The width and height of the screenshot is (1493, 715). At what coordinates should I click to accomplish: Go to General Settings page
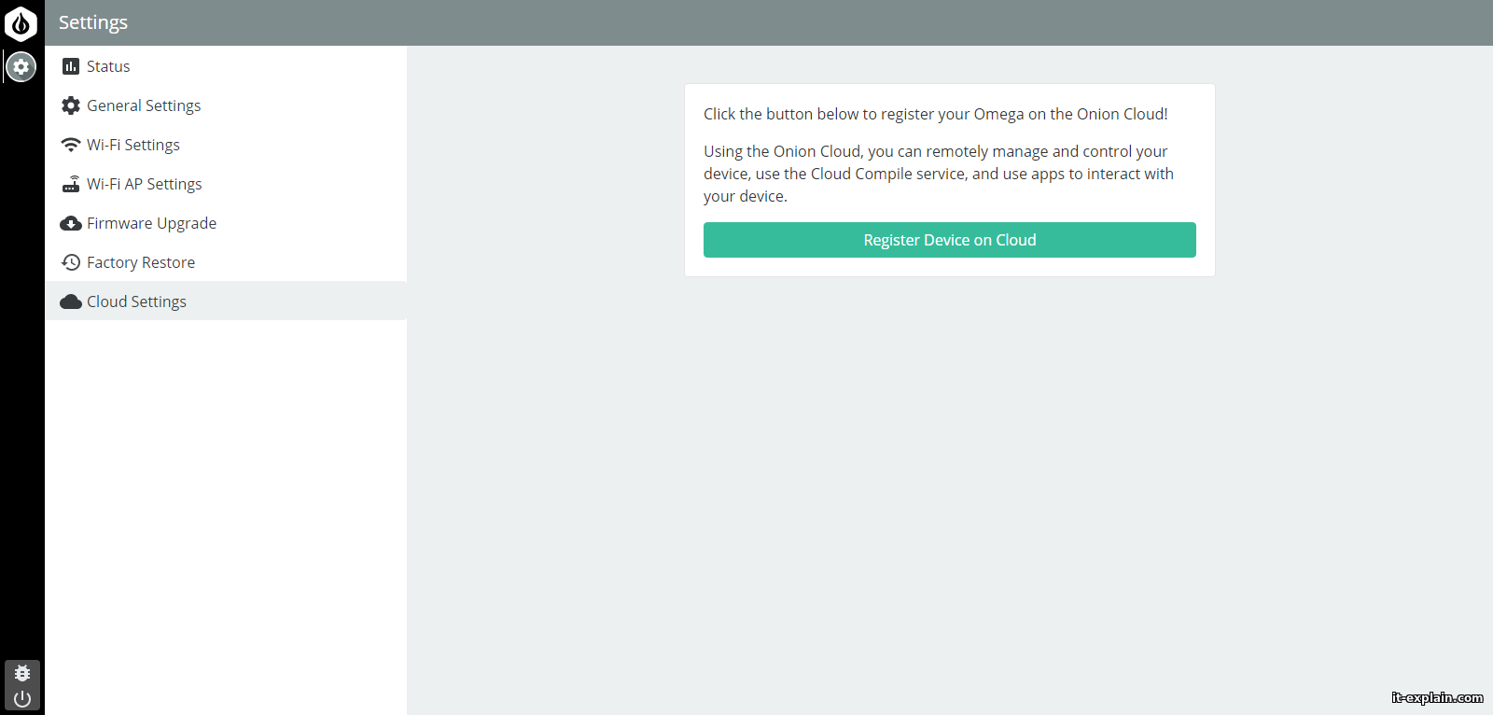point(144,105)
